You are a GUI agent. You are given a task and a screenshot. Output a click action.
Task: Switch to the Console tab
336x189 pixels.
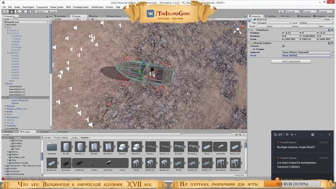pyautogui.click(x=43, y=132)
